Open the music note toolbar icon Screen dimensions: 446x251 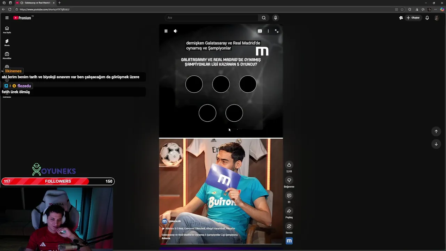(x=417, y=9)
